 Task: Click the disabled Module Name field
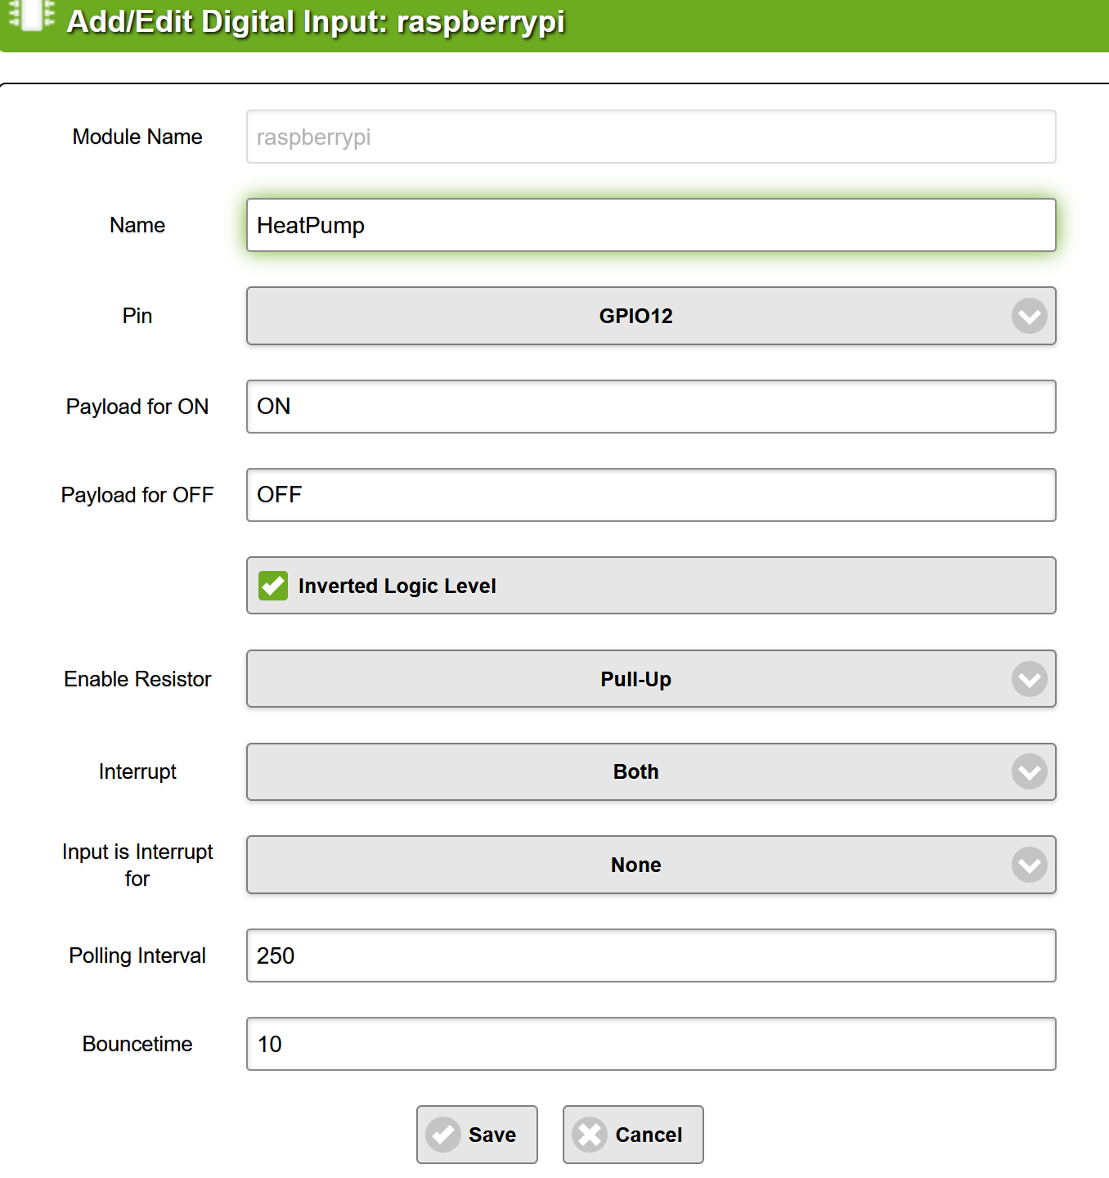click(x=651, y=137)
